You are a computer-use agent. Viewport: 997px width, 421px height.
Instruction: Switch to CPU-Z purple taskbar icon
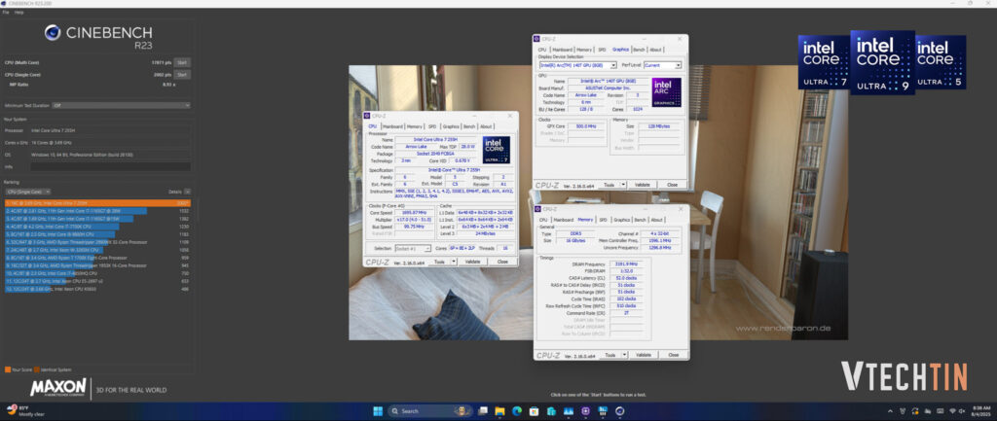[x=585, y=411]
